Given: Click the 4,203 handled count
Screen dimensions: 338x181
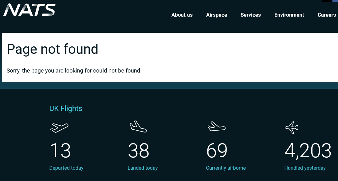Looking at the screenshot, I should [308, 151].
